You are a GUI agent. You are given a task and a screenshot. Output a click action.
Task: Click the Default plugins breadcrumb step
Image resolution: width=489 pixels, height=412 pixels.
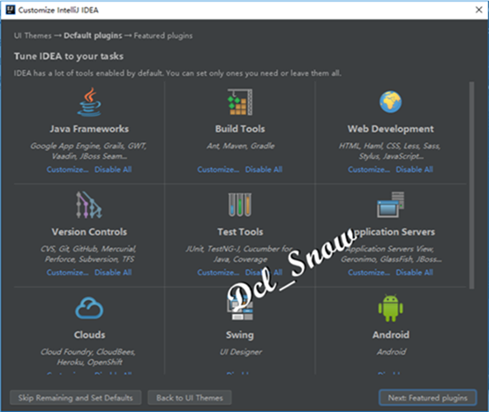point(93,35)
